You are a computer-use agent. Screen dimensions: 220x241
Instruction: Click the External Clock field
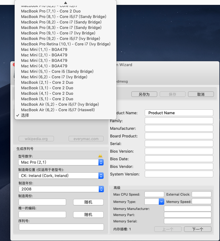(x=201, y=194)
